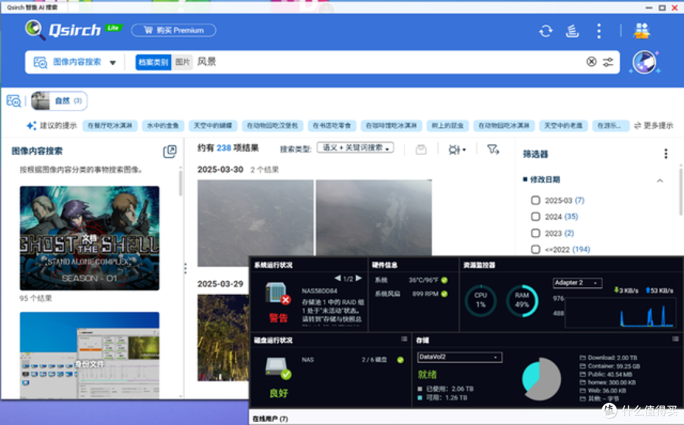The height and width of the screenshot is (425, 684).
Task: Click suggested prompt 树上的昆虫
Action: 448,125
